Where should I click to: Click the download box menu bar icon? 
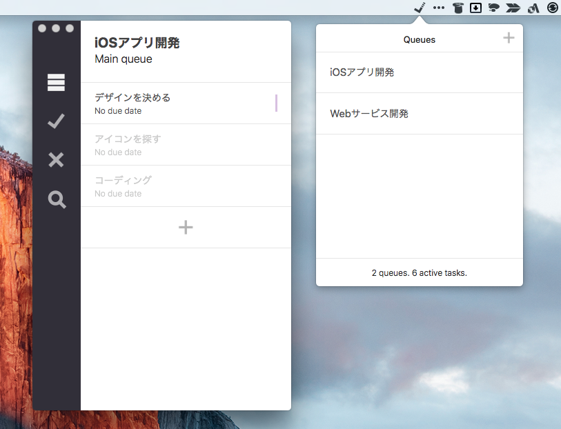(475, 8)
